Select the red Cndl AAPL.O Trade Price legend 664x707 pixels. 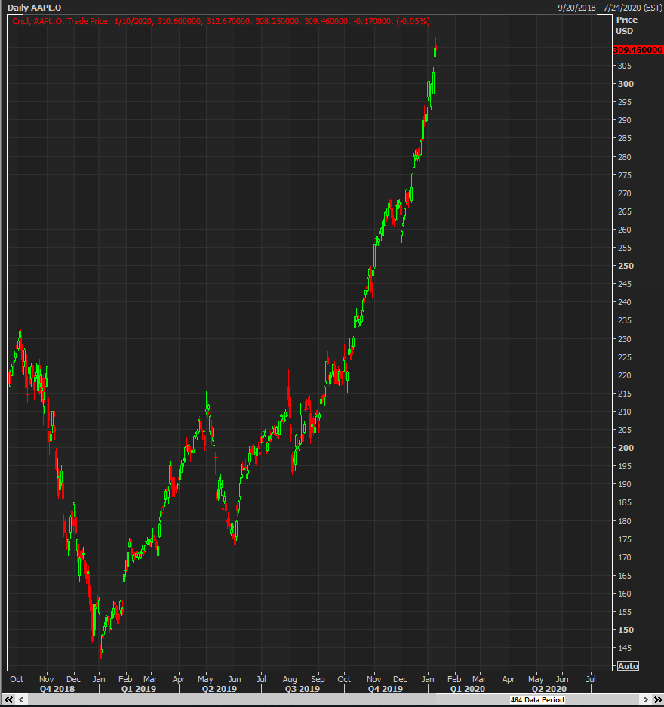point(221,21)
